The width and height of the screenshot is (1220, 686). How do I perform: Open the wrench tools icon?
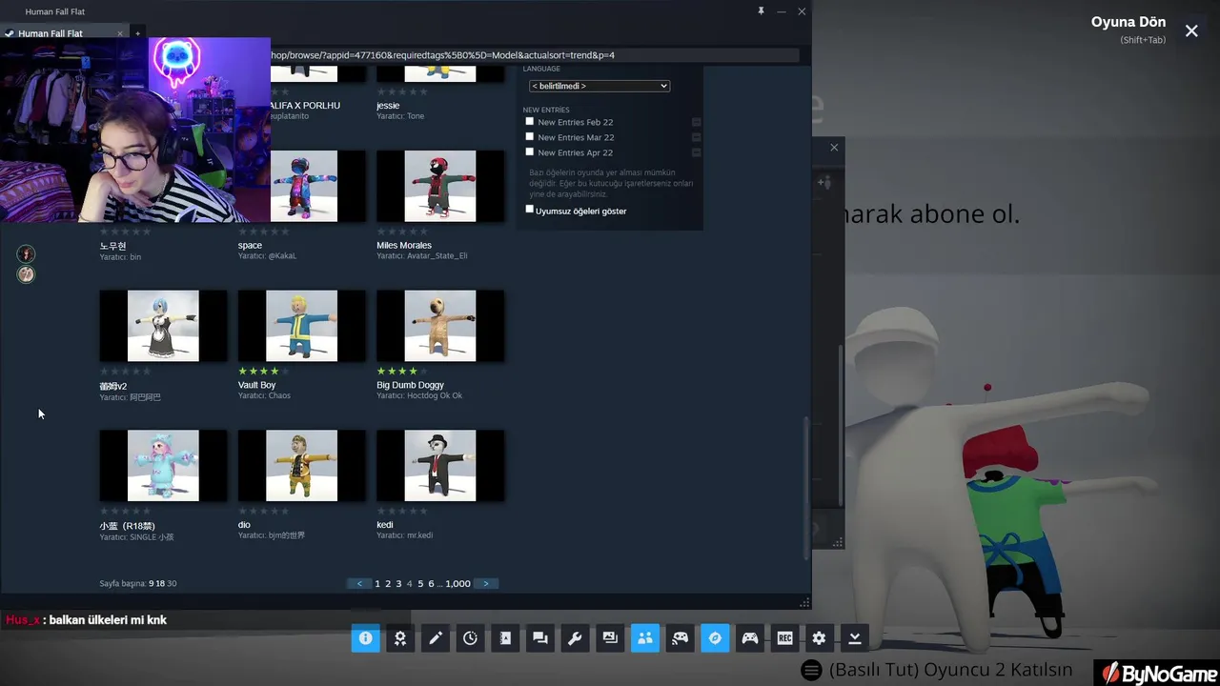(575, 638)
